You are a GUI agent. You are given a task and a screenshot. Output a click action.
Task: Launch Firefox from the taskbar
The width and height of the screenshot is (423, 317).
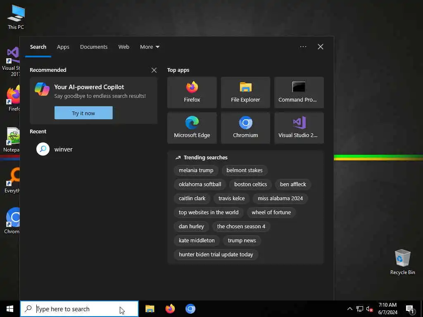pyautogui.click(x=170, y=309)
